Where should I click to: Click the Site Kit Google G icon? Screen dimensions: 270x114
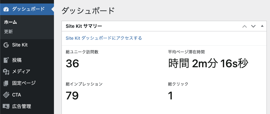(6, 45)
